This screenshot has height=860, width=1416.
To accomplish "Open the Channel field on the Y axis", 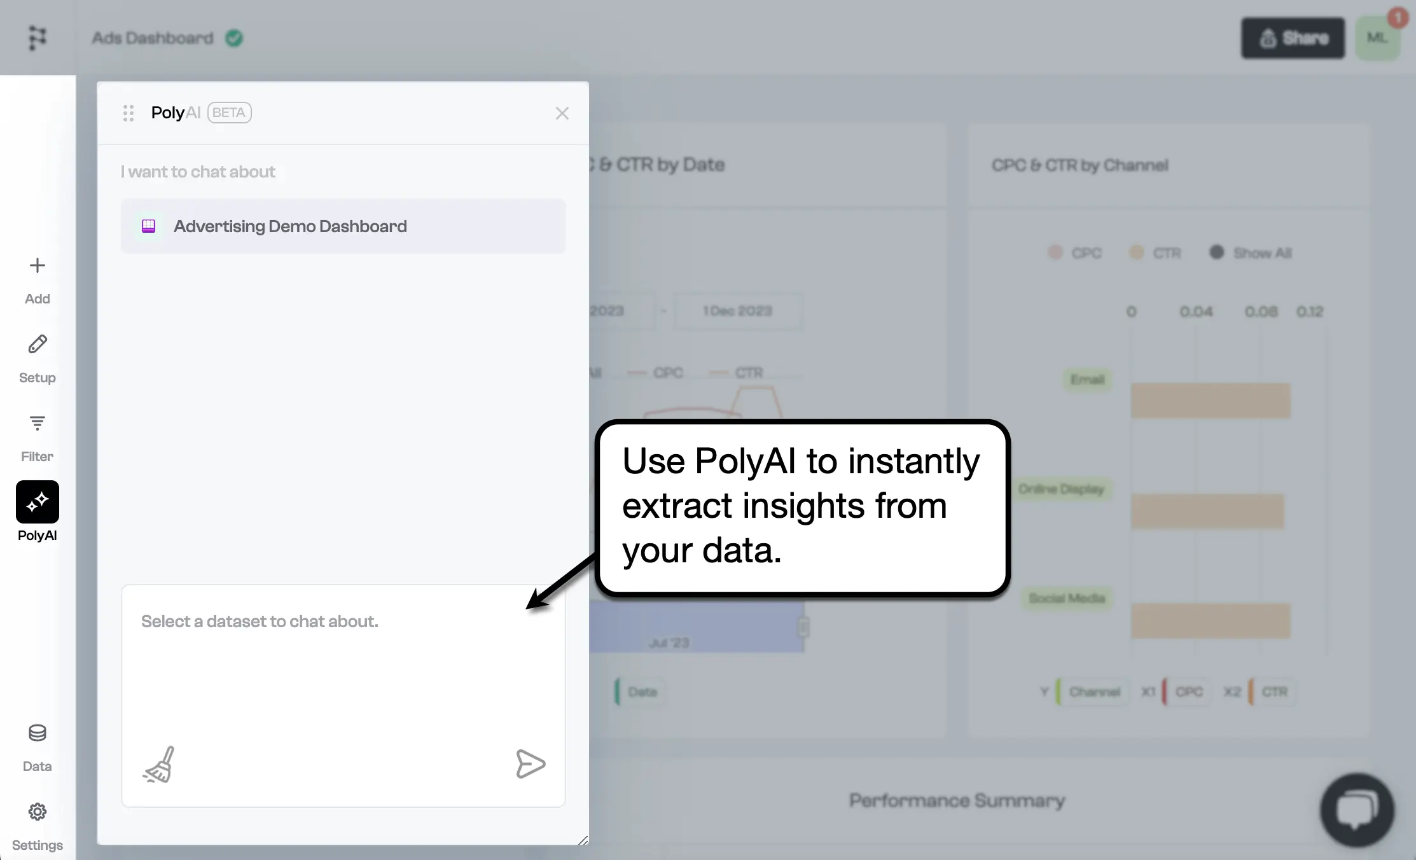I will pos(1094,692).
